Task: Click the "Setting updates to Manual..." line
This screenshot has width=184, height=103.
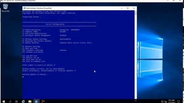Action: (35, 74)
